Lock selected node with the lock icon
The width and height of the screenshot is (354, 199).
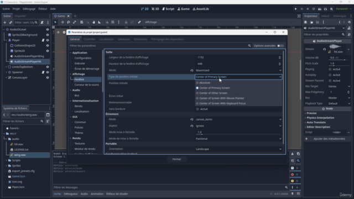(126, 22)
